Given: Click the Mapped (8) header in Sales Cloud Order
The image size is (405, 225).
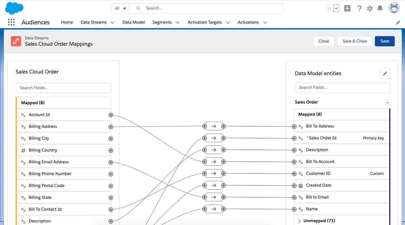Looking at the screenshot, I should pos(63,103).
